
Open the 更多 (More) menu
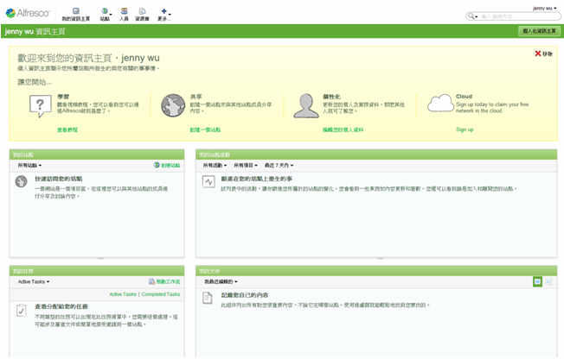pyautogui.click(x=163, y=15)
